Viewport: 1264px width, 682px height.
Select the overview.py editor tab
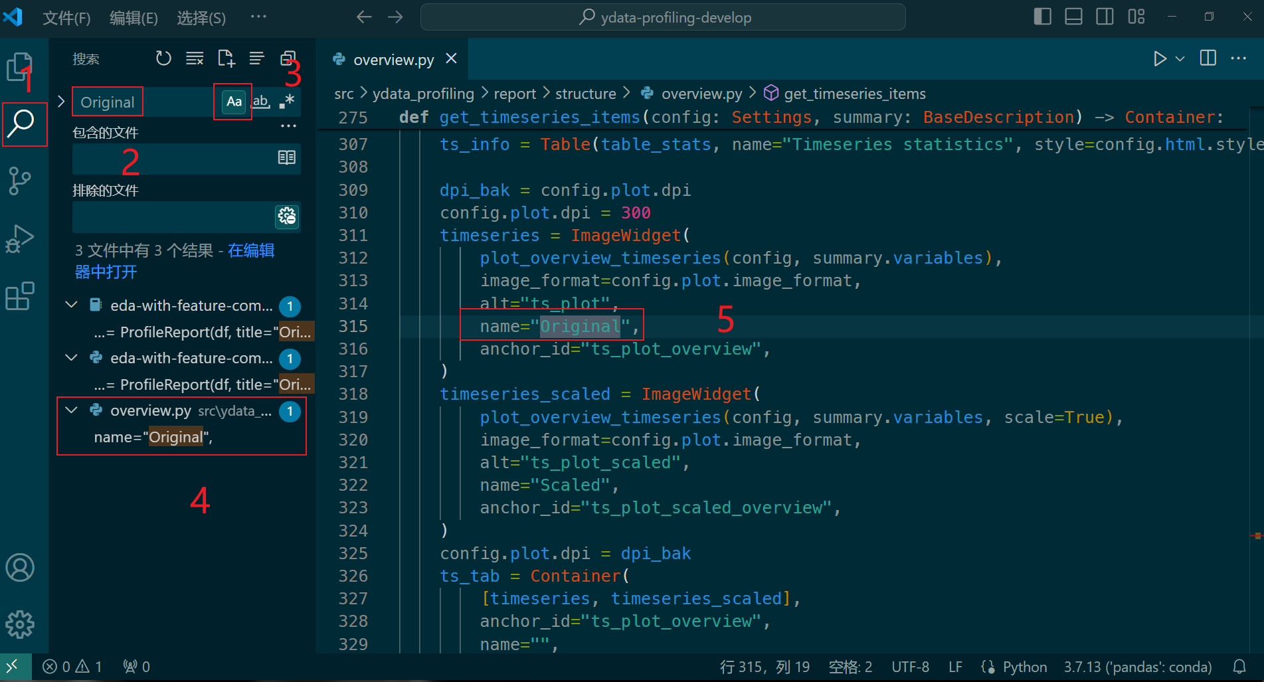394,60
